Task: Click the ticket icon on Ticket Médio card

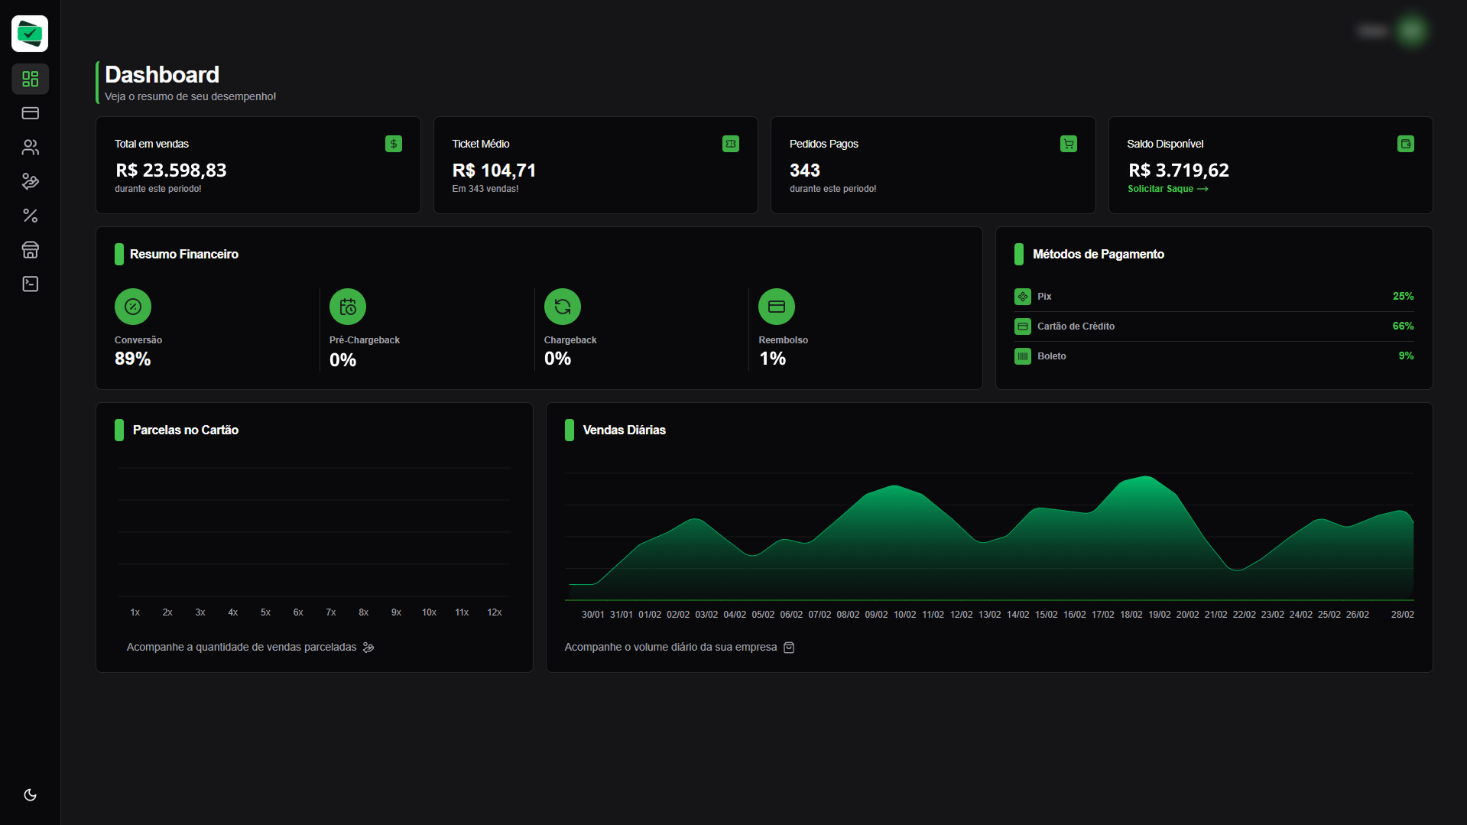Action: coord(731,144)
